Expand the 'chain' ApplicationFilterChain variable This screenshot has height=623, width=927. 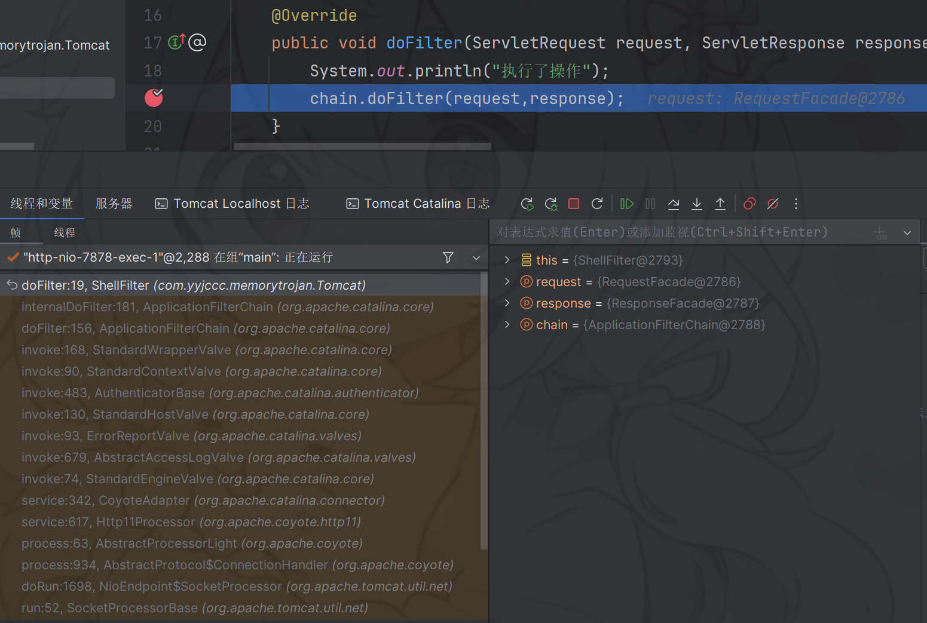tap(507, 324)
